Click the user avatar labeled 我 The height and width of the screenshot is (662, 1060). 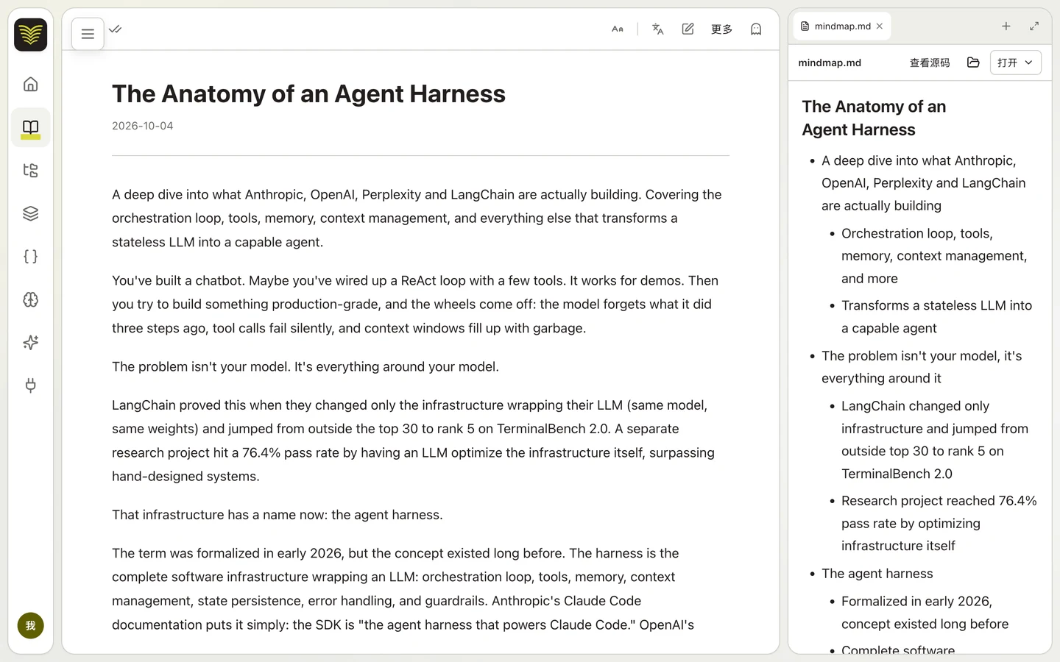30,626
